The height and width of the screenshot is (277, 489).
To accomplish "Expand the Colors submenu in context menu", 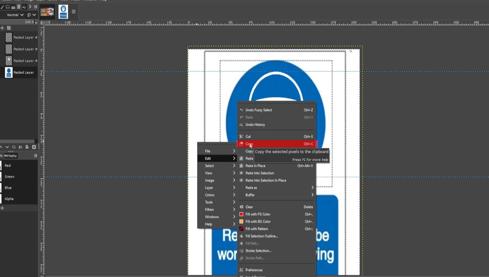I will 217,195.
